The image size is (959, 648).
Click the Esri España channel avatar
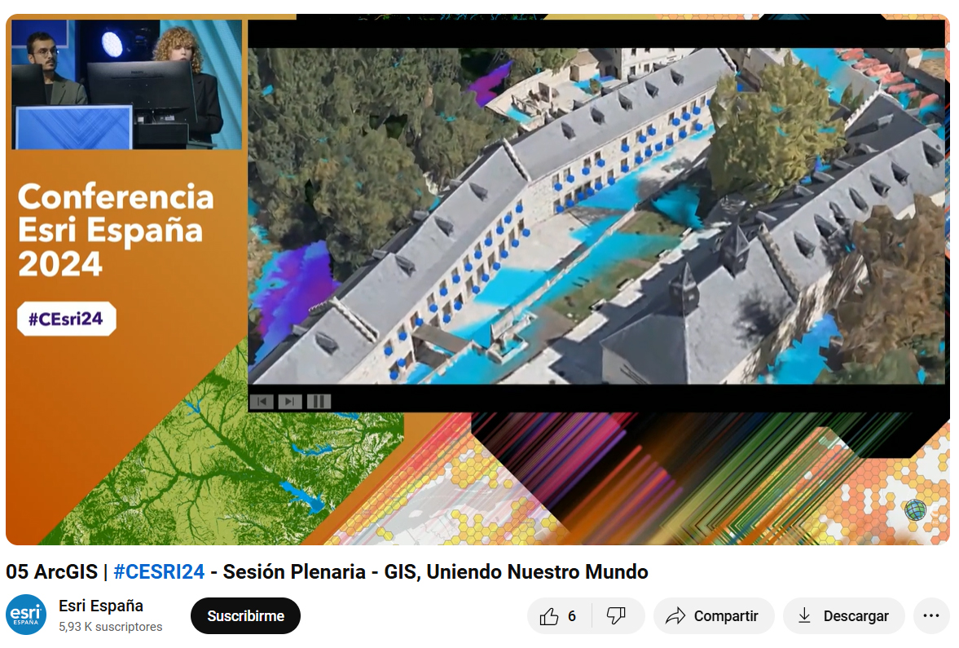pyautogui.click(x=26, y=615)
